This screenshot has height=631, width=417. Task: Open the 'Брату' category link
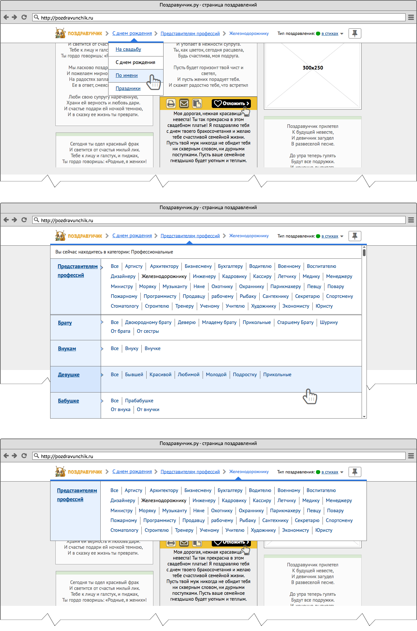[65, 323]
